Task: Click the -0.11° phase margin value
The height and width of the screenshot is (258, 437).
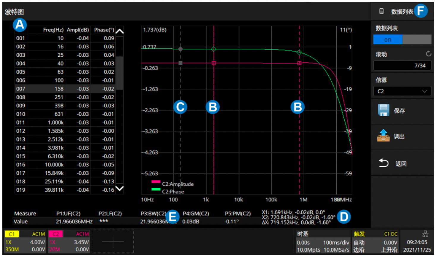Action: 232,222
